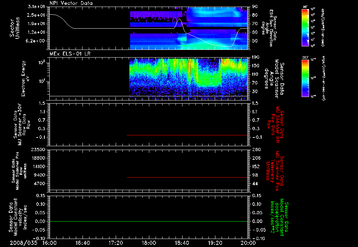Viewport: 358px width, 247px height.
Task: Click the 19:20 time axis label
Action: [x=215, y=243]
